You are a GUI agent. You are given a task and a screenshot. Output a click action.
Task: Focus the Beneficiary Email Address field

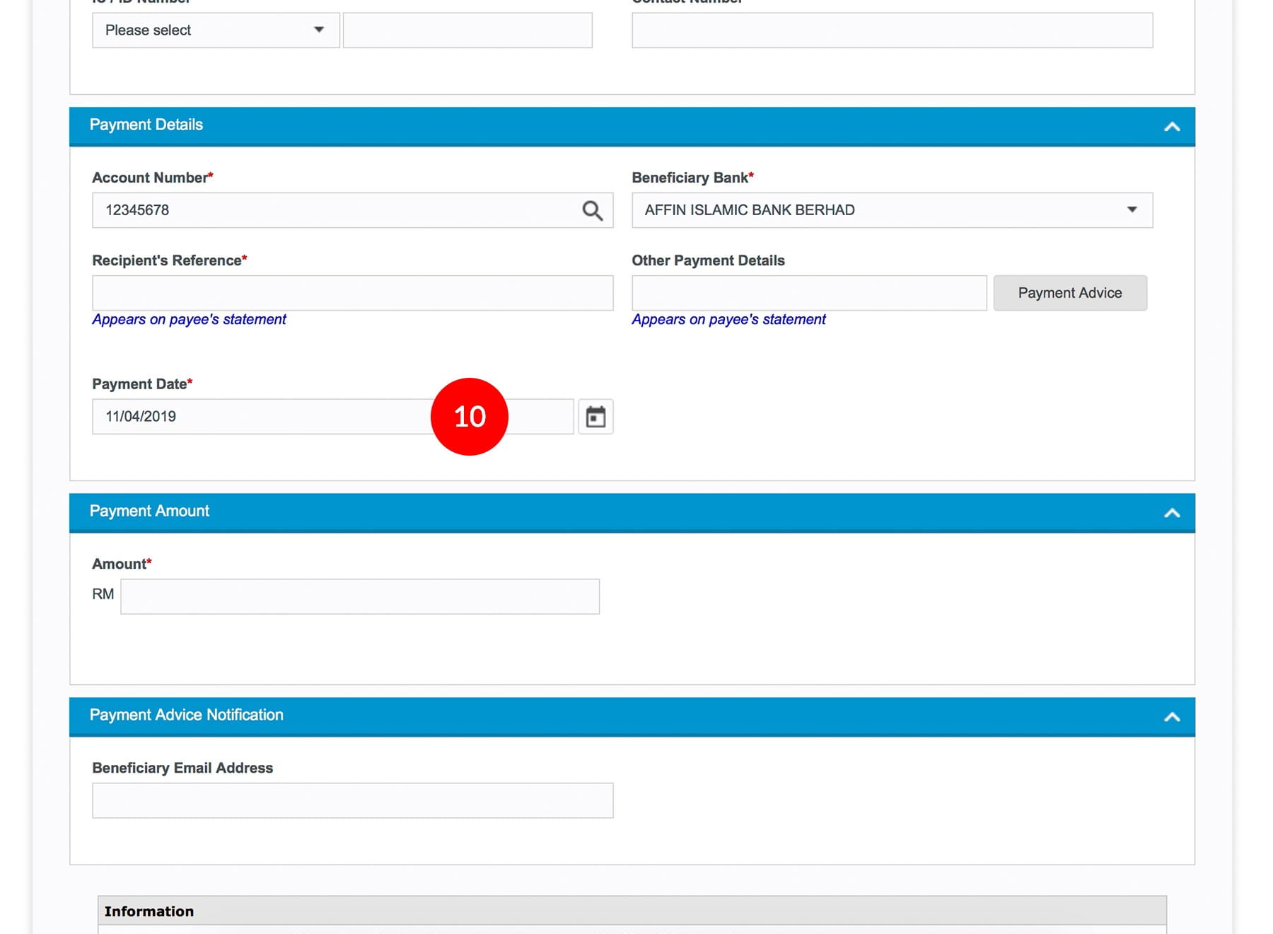[352, 800]
